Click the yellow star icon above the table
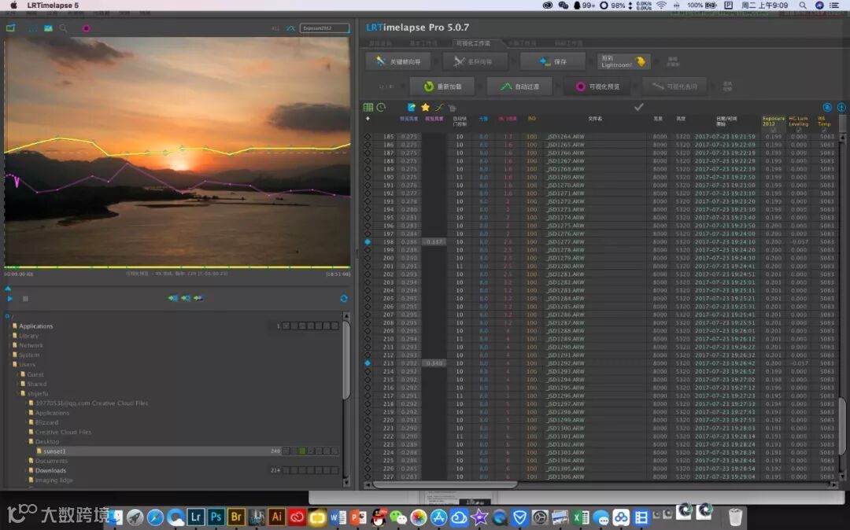Image resolution: width=850 pixels, height=530 pixels. (425, 107)
